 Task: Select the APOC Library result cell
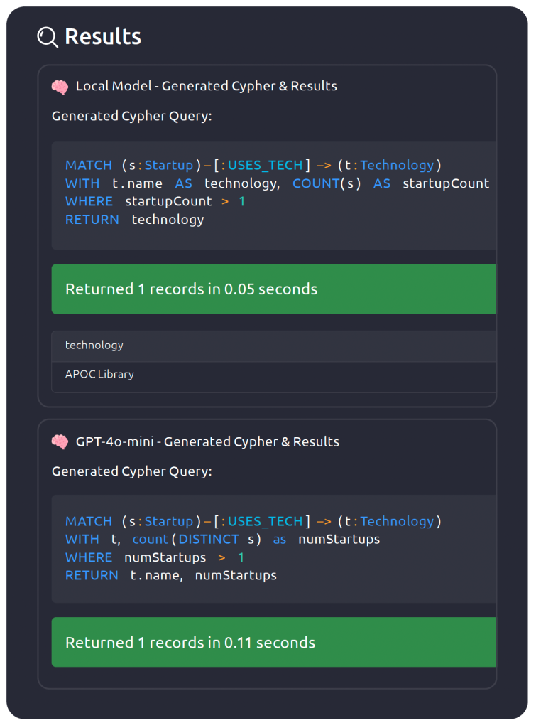coord(99,375)
